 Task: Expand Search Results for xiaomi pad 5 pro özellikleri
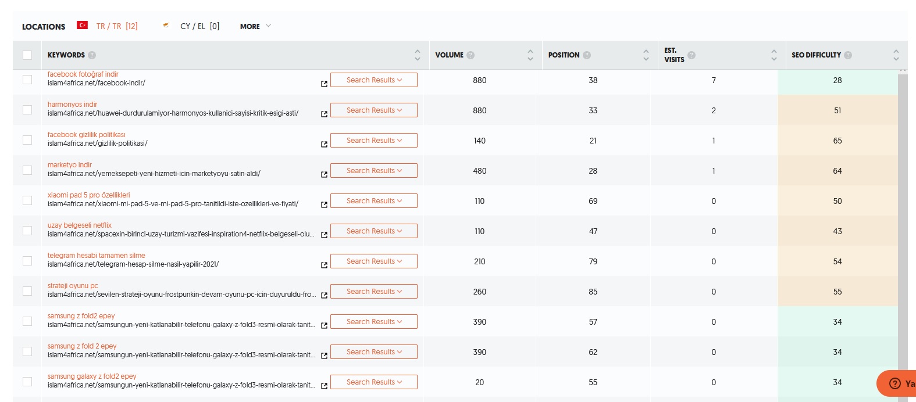[x=374, y=201]
